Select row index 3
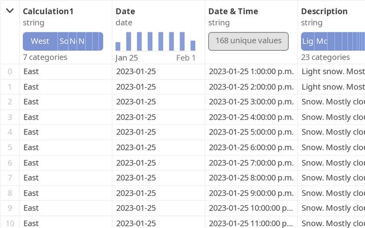The width and height of the screenshot is (365, 228). pos(10,117)
